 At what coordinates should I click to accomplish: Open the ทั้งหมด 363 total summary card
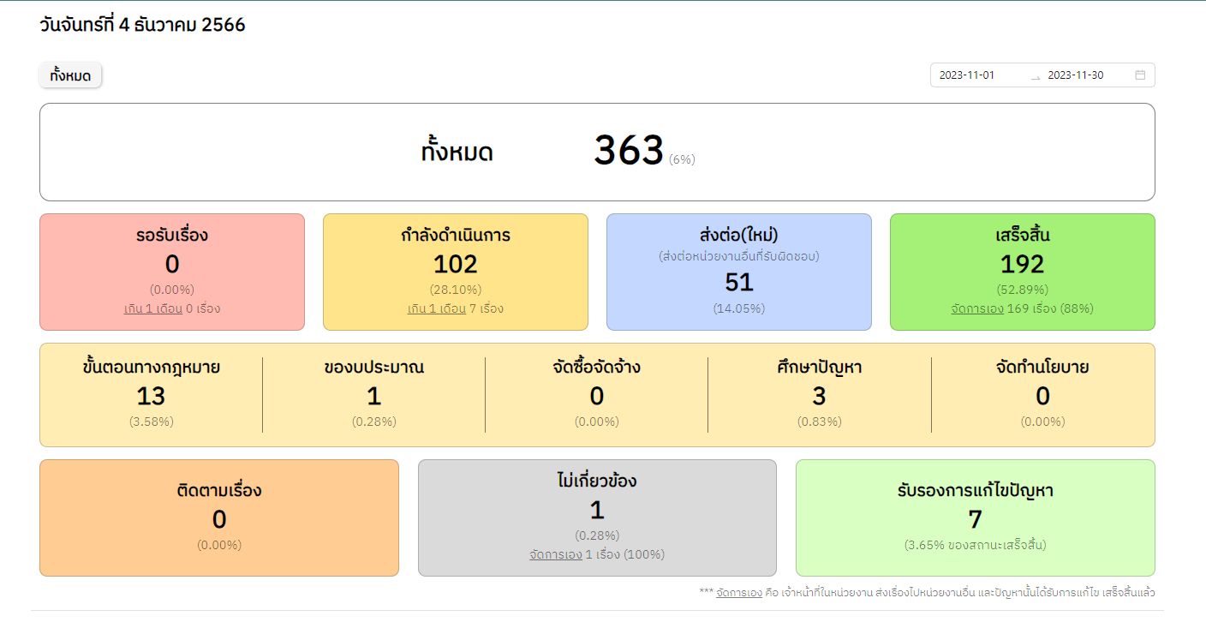point(596,152)
